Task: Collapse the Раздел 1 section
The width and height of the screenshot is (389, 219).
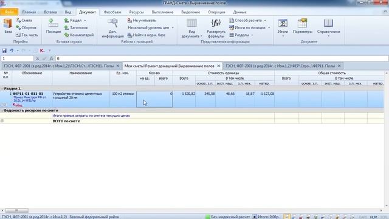Action: (2, 88)
